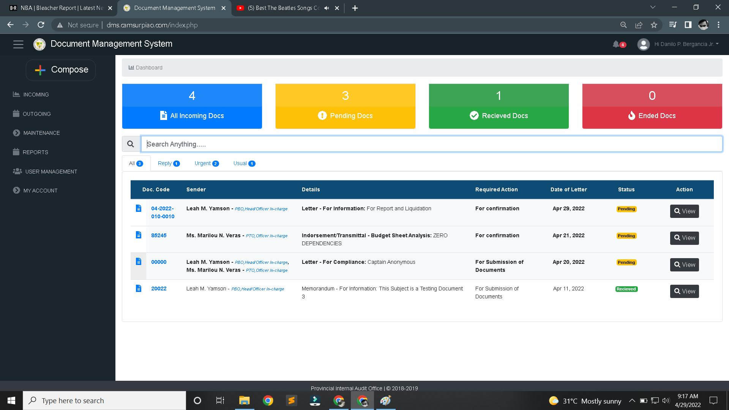Open the Incoming documents section
This screenshot has height=410, width=729.
[x=36, y=94]
